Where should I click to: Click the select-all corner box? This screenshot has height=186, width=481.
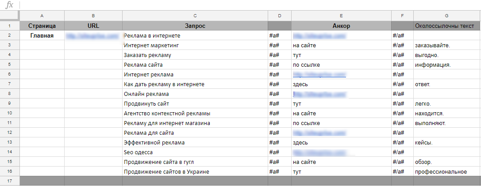(9, 15)
